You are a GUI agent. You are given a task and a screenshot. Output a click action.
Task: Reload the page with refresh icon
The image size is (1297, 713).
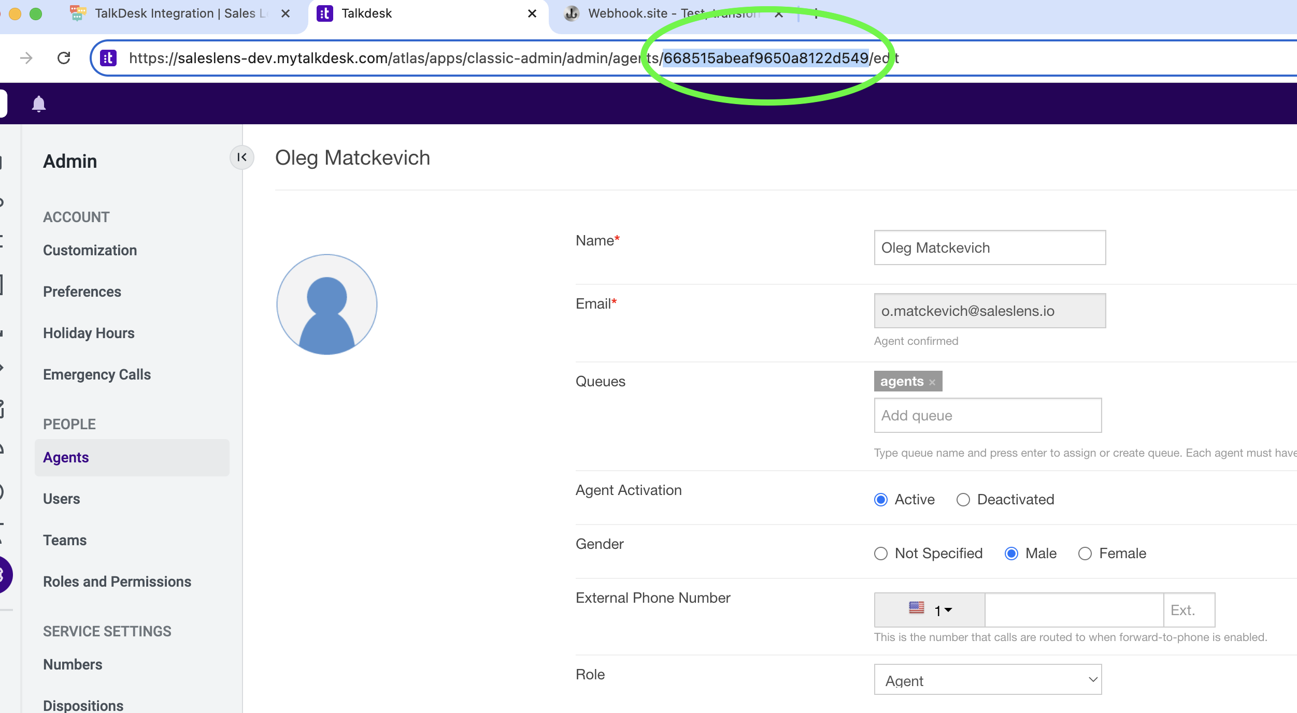click(64, 58)
